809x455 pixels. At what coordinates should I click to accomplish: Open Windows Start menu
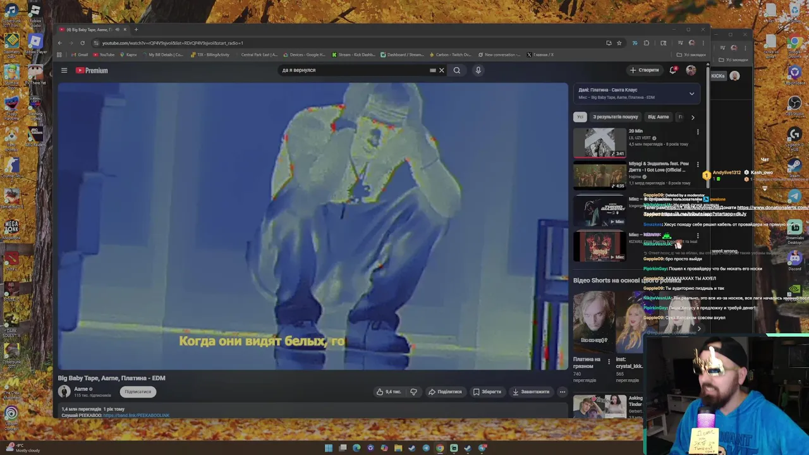pyautogui.click(x=329, y=448)
